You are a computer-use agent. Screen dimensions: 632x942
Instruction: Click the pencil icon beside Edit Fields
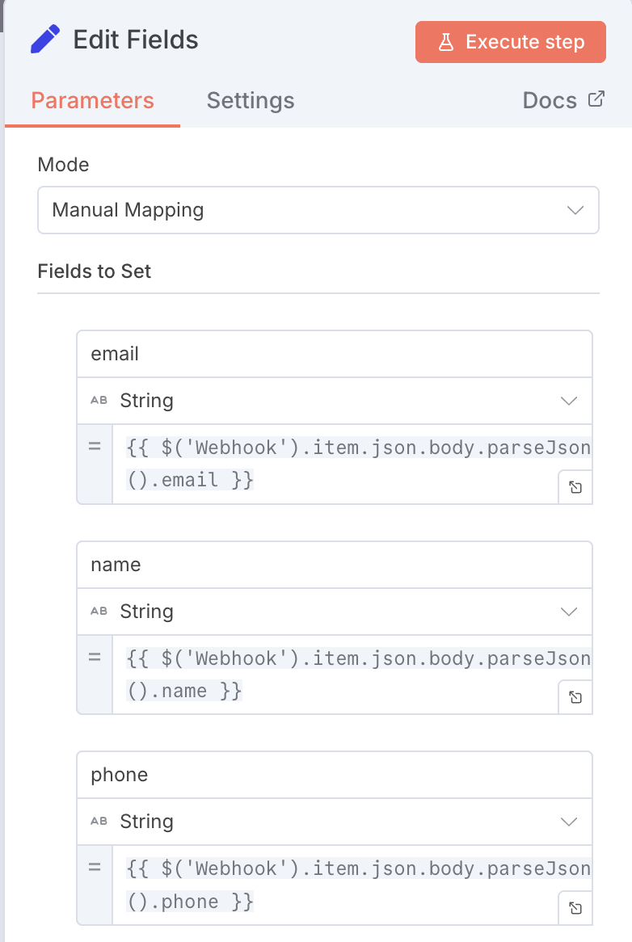click(x=45, y=40)
